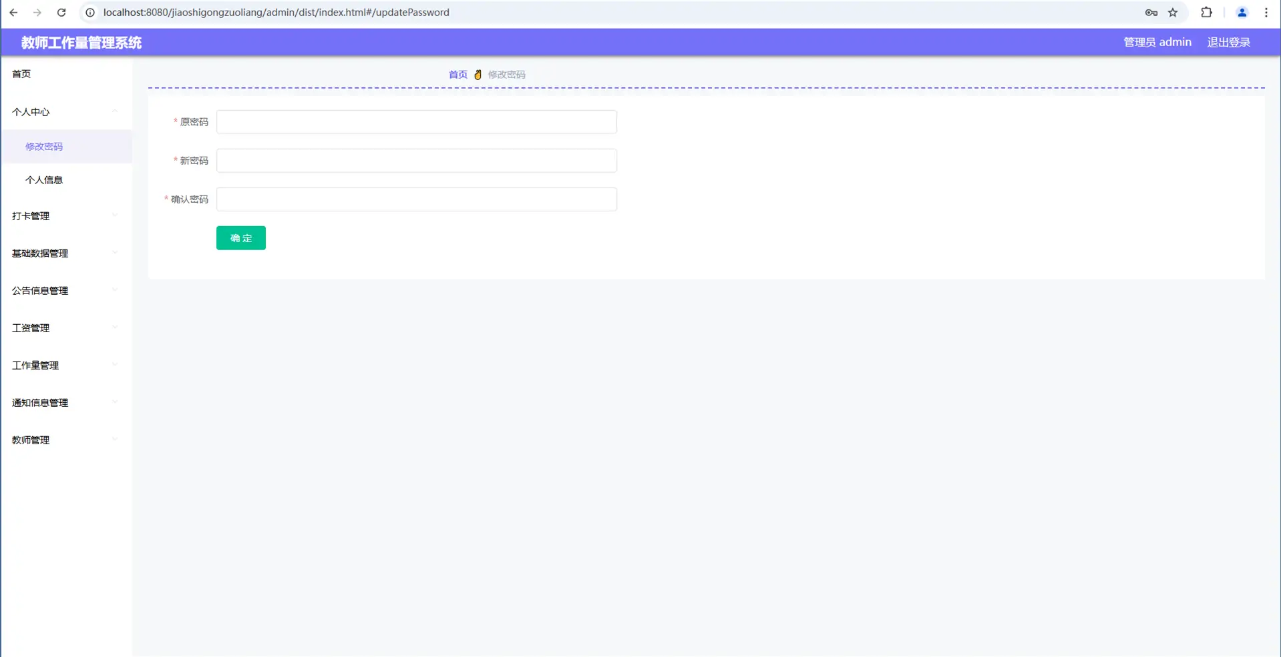This screenshot has height=657, width=1281.
Task: Click 退出登录 to log out
Action: tap(1229, 43)
